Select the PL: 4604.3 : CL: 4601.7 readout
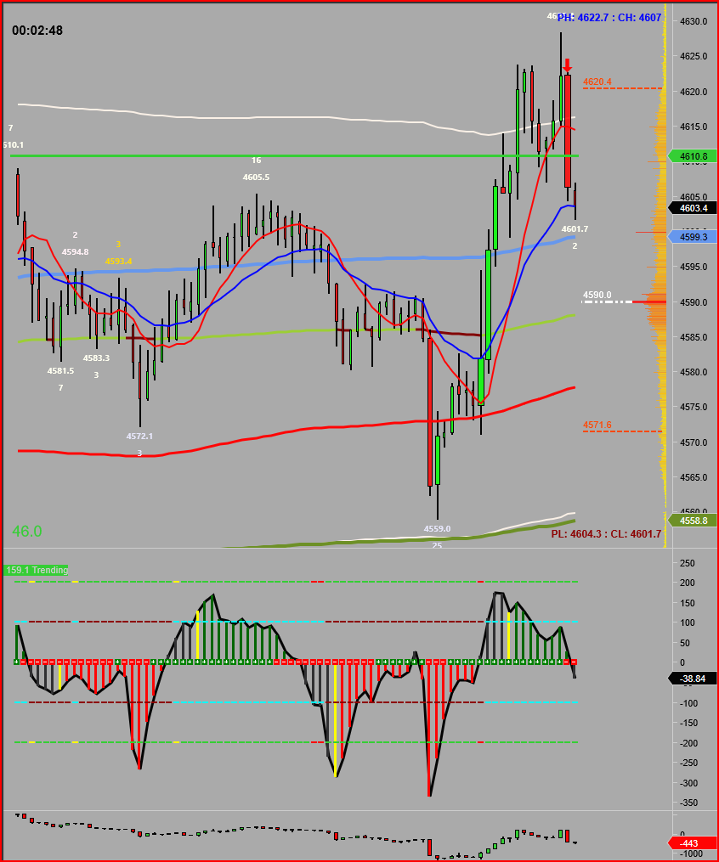Viewport: 719px width, 862px height. [x=606, y=534]
